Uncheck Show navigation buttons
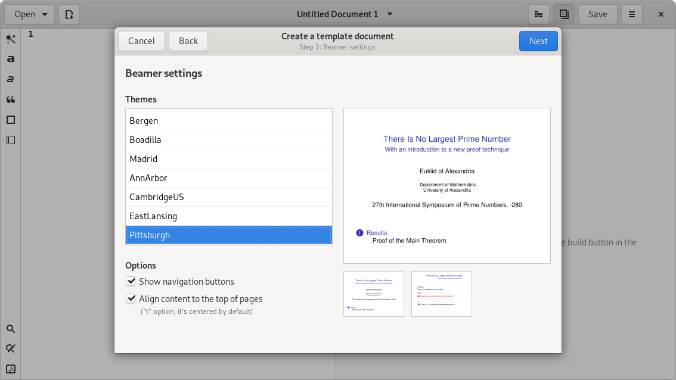Image resolution: width=676 pixels, height=380 pixels. [x=131, y=281]
